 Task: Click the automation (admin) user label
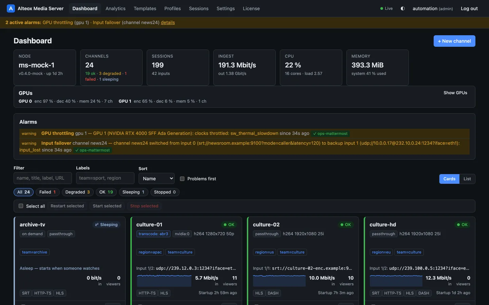[433, 8]
